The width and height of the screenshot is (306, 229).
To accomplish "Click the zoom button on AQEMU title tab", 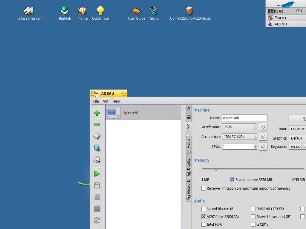I will point(123,93).
